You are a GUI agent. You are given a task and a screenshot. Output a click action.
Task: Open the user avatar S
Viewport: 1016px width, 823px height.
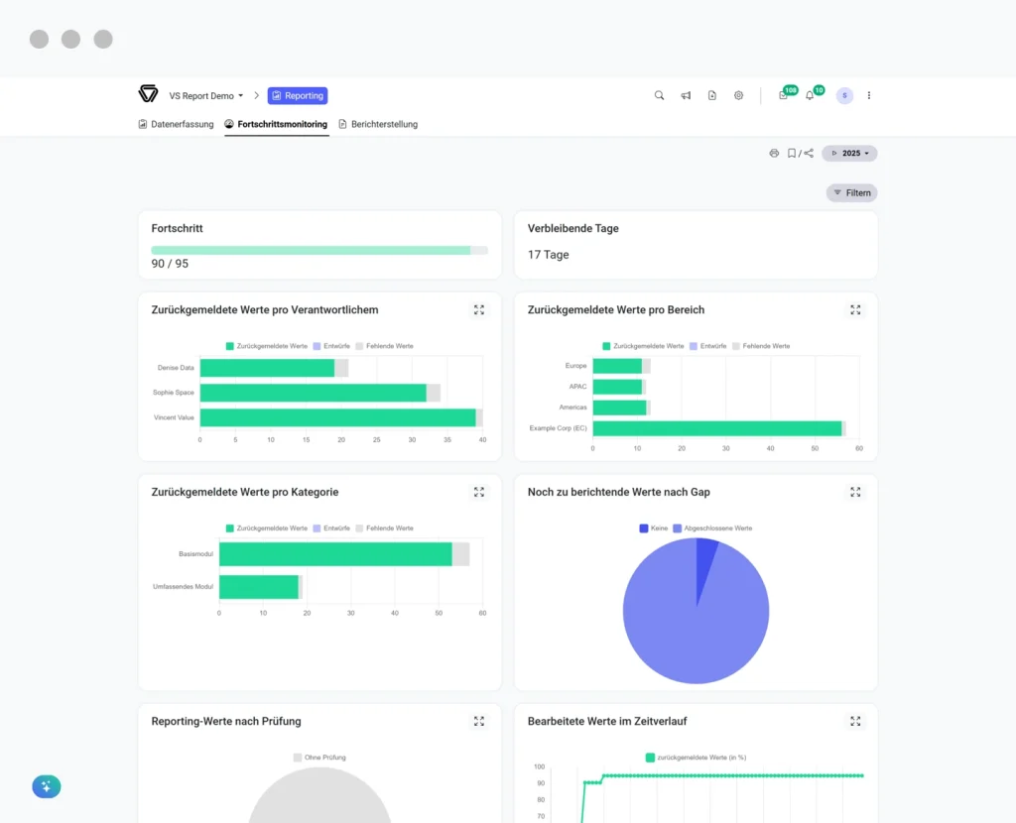pos(844,95)
